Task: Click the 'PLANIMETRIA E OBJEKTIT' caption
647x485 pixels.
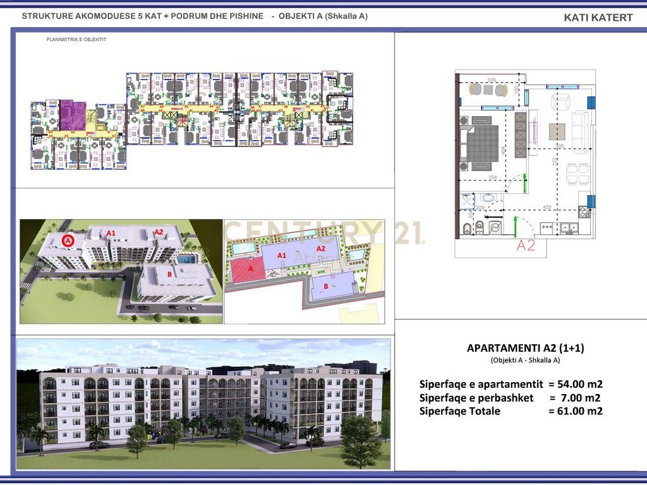Action: click(76, 40)
